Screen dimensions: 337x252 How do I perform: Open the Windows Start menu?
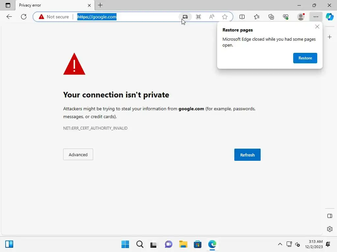click(125, 244)
